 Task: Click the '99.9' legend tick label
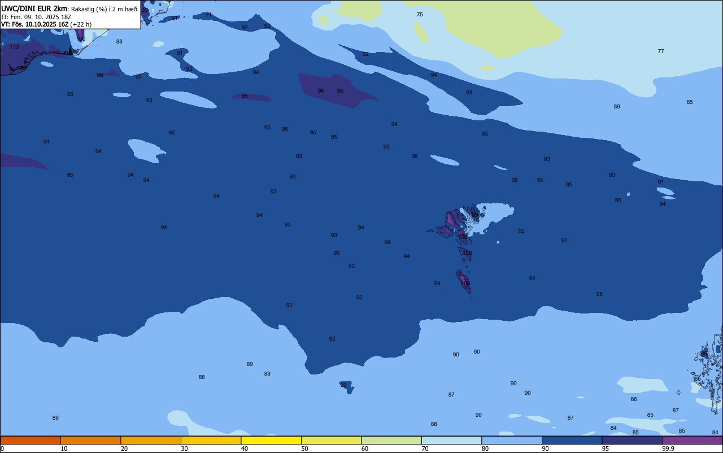coord(668,448)
